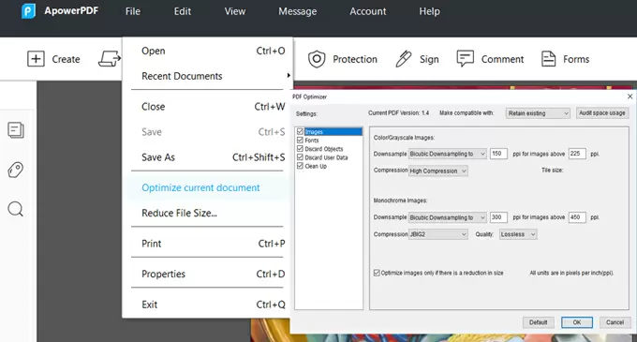Open the View menu
Viewport: 637px width, 342px height.
tap(235, 11)
